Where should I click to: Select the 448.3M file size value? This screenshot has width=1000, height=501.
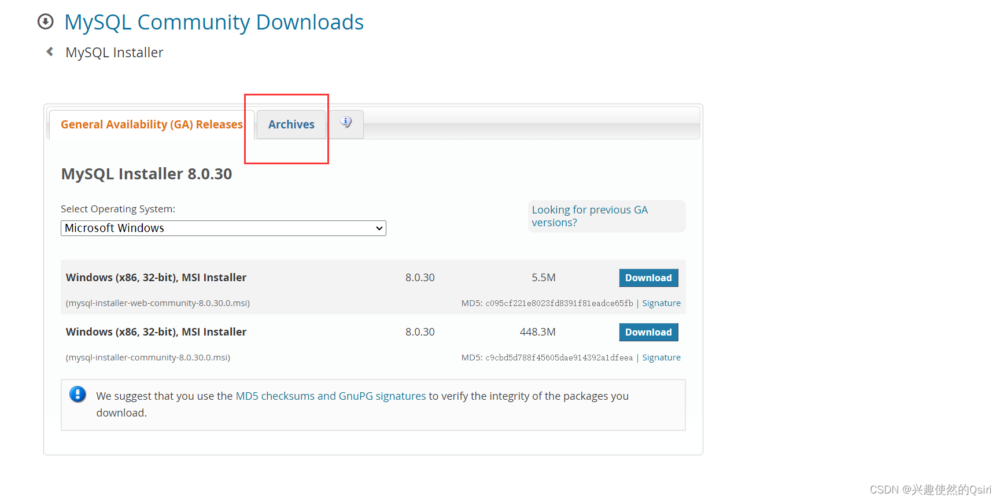pyautogui.click(x=538, y=332)
